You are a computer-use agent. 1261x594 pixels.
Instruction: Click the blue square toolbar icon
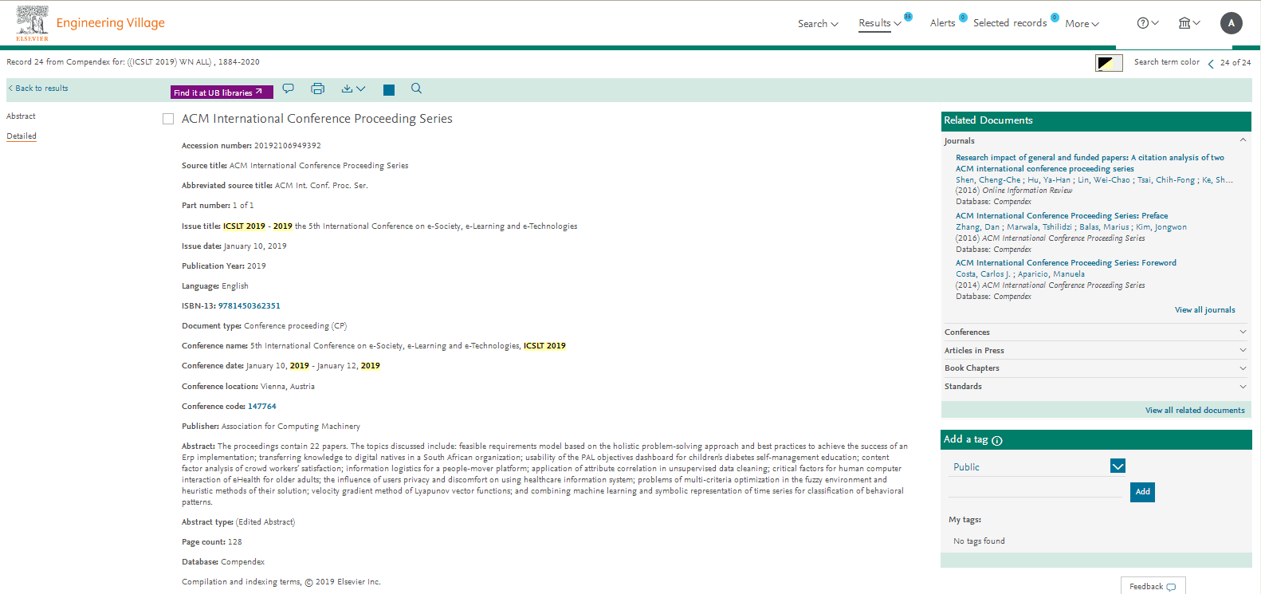click(x=389, y=90)
